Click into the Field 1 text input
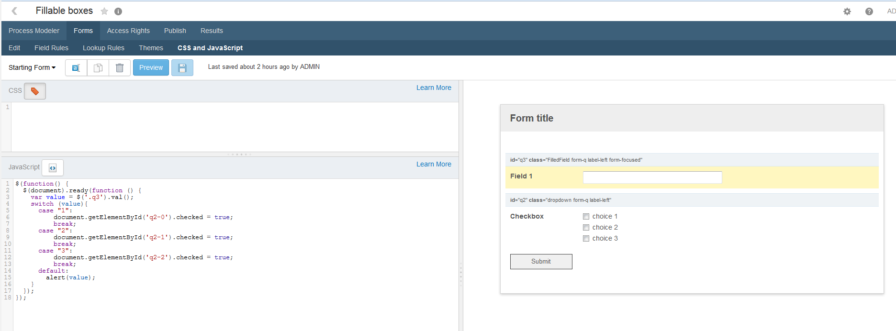 652,177
